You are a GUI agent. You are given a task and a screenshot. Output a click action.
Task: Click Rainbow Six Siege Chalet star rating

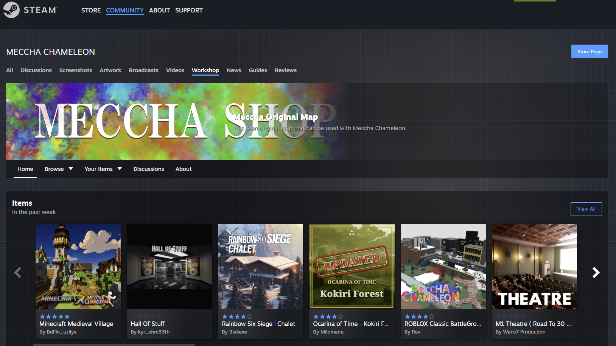tap(237, 317)
